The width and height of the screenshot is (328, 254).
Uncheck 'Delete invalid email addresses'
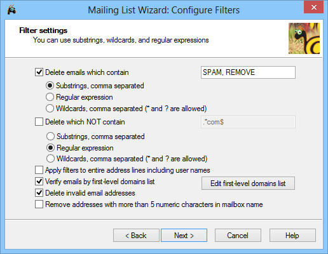(39, 193)
